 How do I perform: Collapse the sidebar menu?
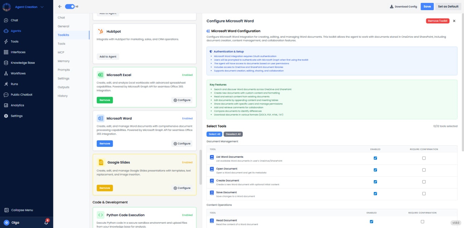pos(18,210)
